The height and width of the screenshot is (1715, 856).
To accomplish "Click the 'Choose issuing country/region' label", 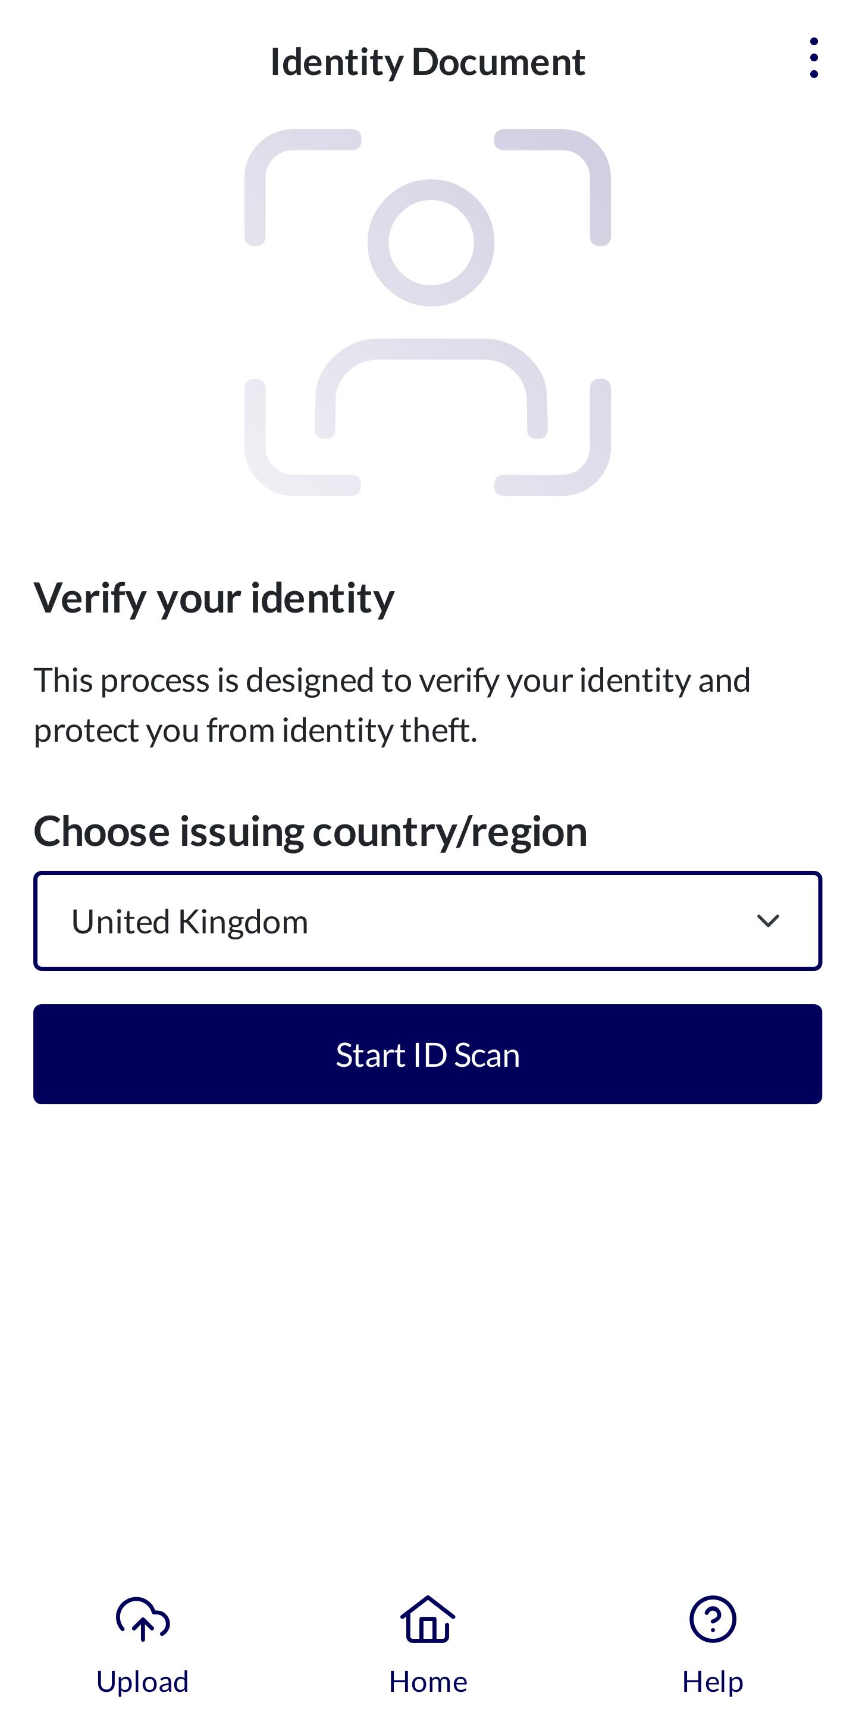I will 310,832.
